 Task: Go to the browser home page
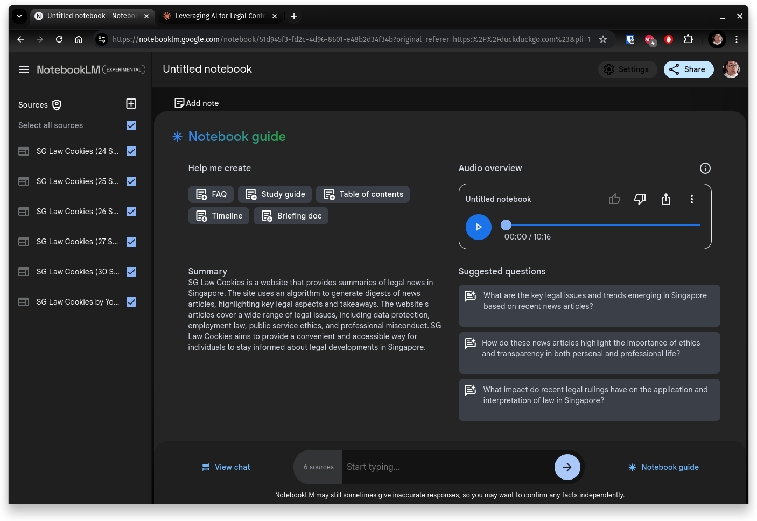click(x=79, y=39)
